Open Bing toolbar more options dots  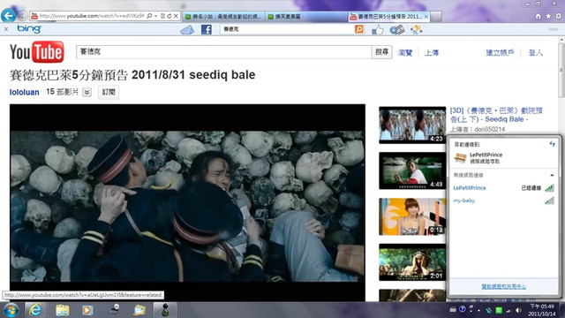point(554,29)
